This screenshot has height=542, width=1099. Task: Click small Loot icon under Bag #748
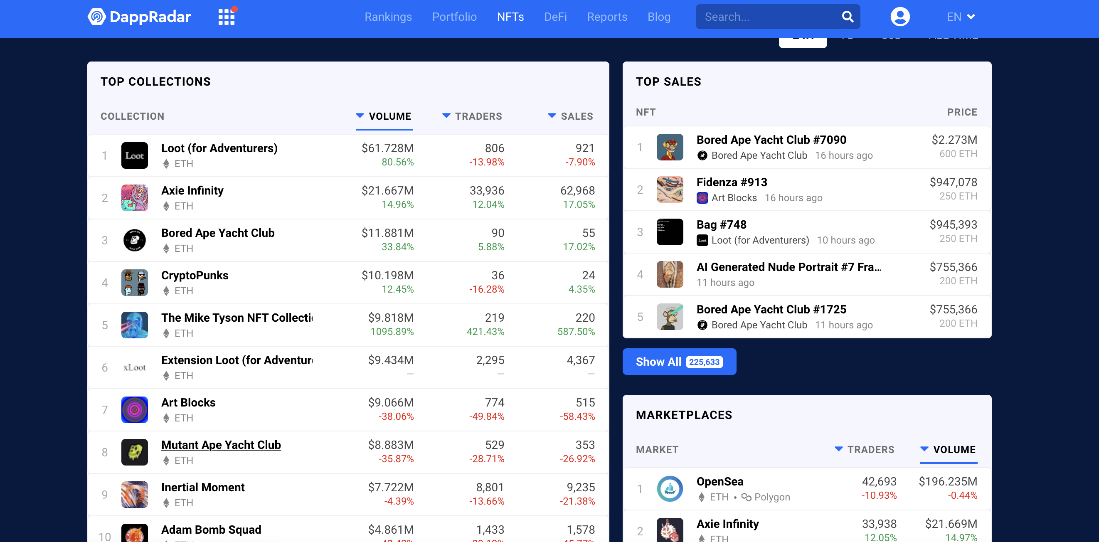(702, 240)
